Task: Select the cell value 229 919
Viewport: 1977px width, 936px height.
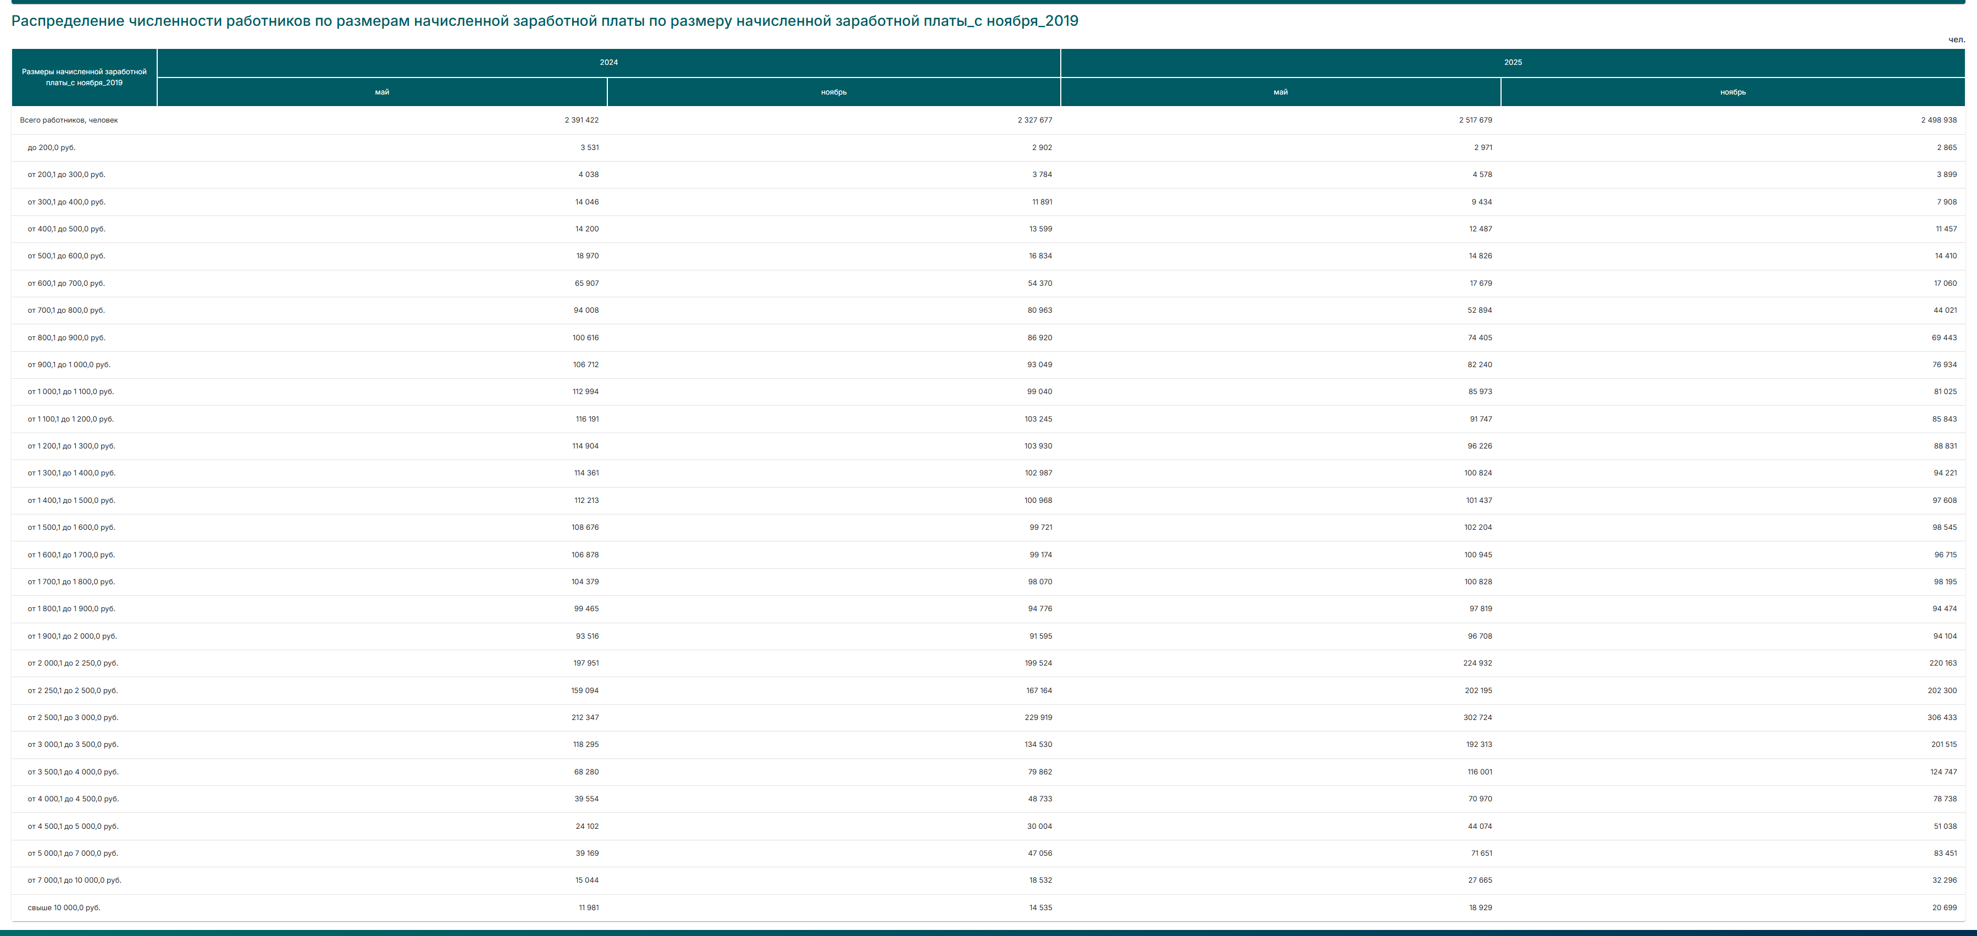Action: coord(1038,717)
